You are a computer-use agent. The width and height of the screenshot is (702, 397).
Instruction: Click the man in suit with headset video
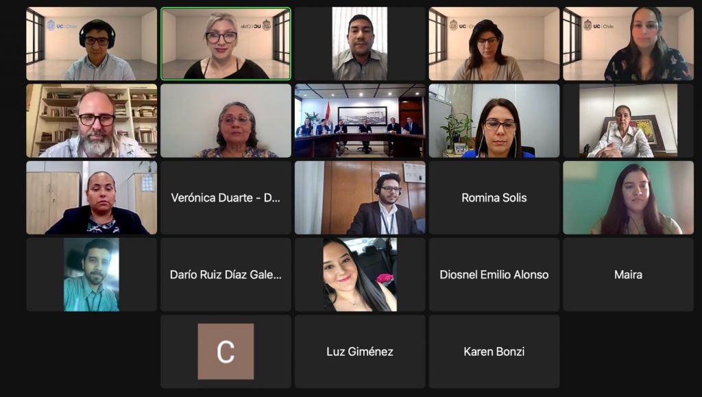[360, 197]
